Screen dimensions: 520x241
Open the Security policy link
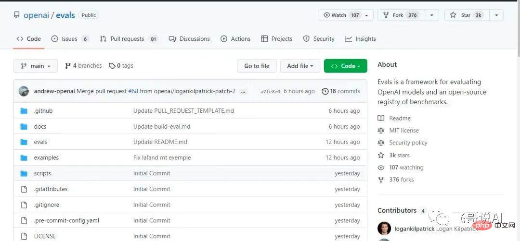tap(402, 143)
